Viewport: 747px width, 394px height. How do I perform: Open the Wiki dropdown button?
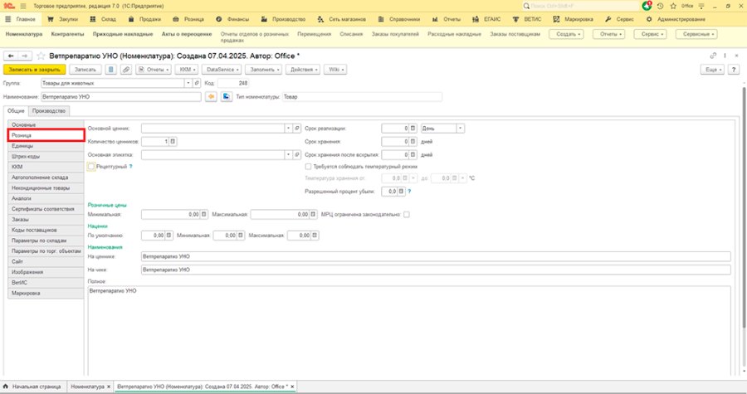tap(335, 70)
